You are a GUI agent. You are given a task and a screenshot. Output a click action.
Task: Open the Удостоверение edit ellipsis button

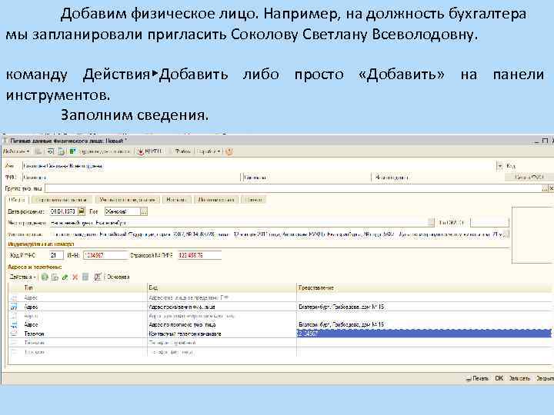(x=506, y=234)
